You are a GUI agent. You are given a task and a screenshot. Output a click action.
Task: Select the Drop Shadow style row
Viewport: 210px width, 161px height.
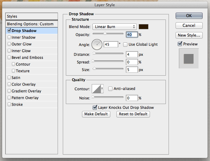click(32, 31)
